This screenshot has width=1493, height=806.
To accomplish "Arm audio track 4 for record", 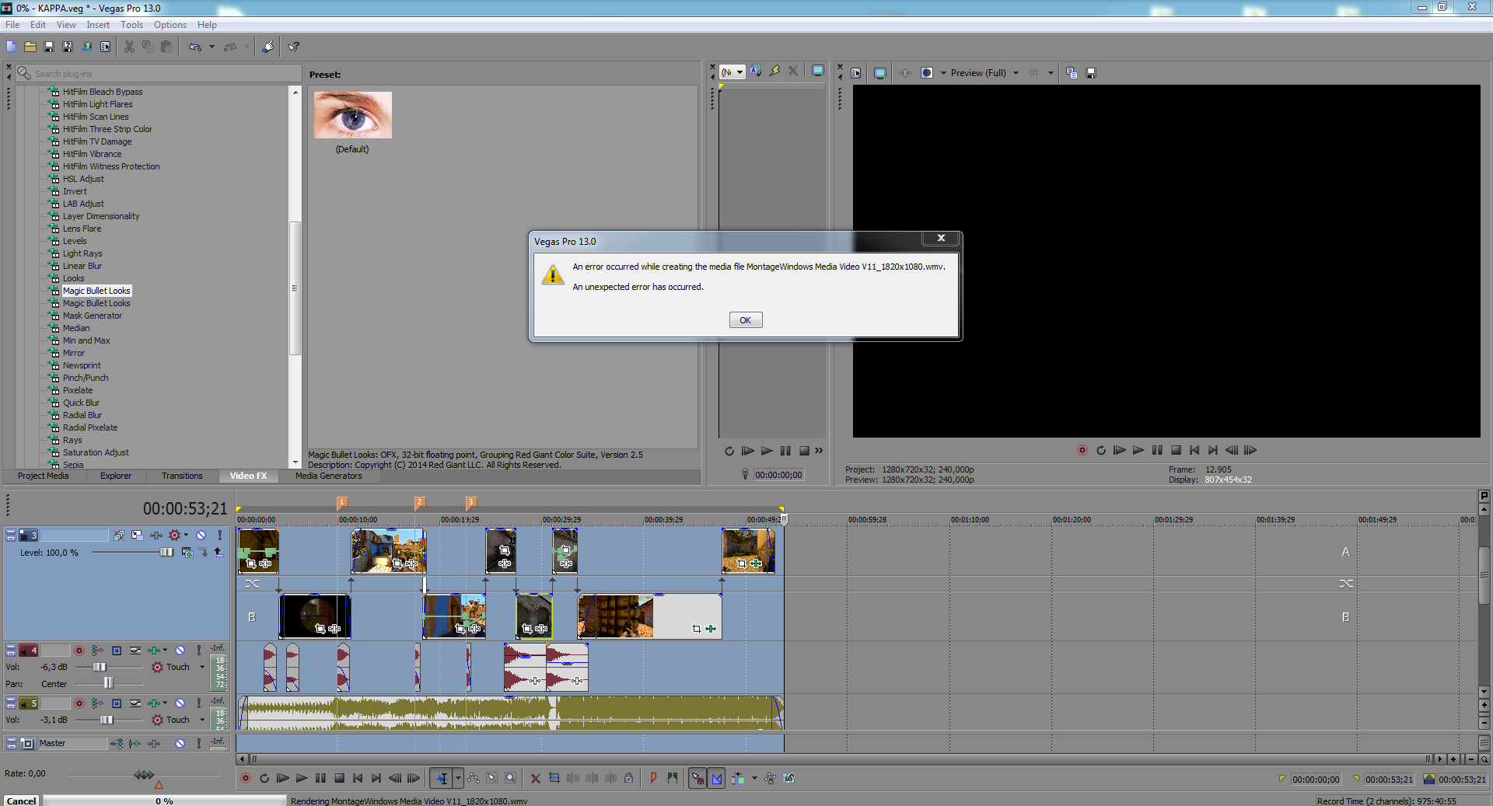I will pos(79,651).
